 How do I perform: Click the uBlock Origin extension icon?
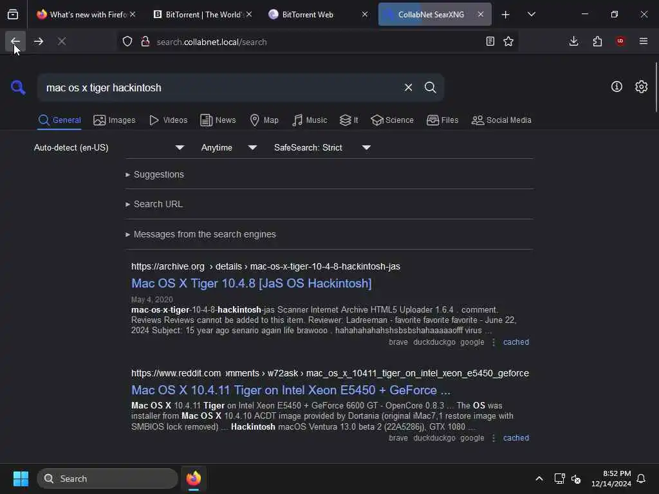pos(620,41)
